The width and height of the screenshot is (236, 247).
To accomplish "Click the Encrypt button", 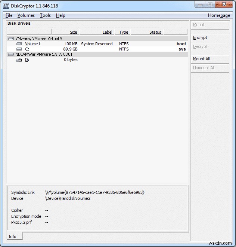I will [x=210, y=38].
